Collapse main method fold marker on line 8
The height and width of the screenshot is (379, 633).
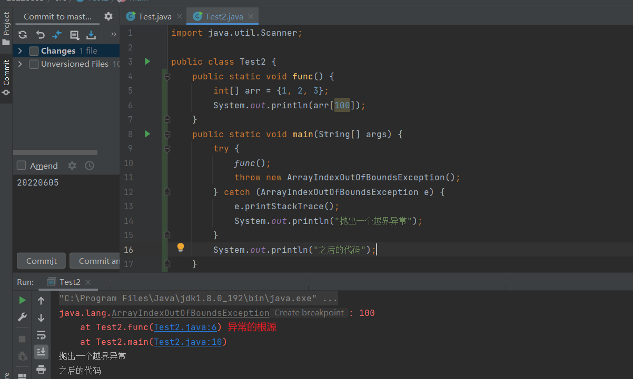click(167, 134)
